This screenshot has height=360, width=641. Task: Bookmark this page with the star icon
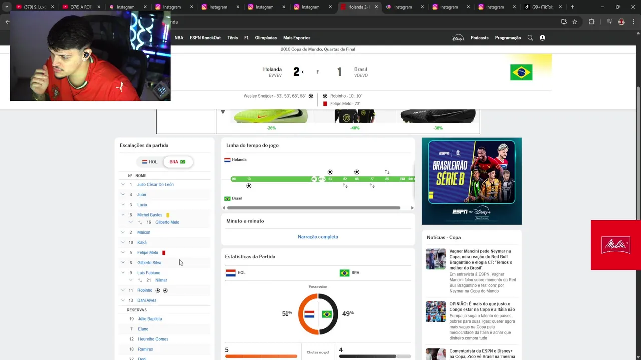575,22
